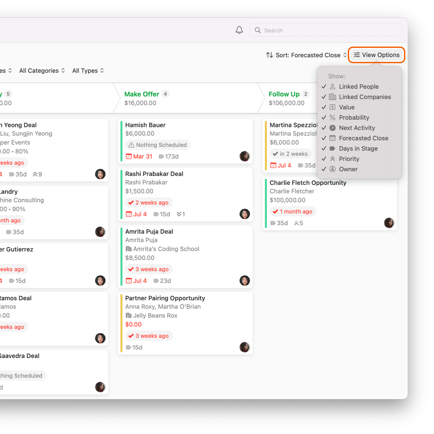The width and height of the screenshot is (434, 434).
Task: Click owner avatar on Hamish Bauer card
Action: [x=244, y=156]
